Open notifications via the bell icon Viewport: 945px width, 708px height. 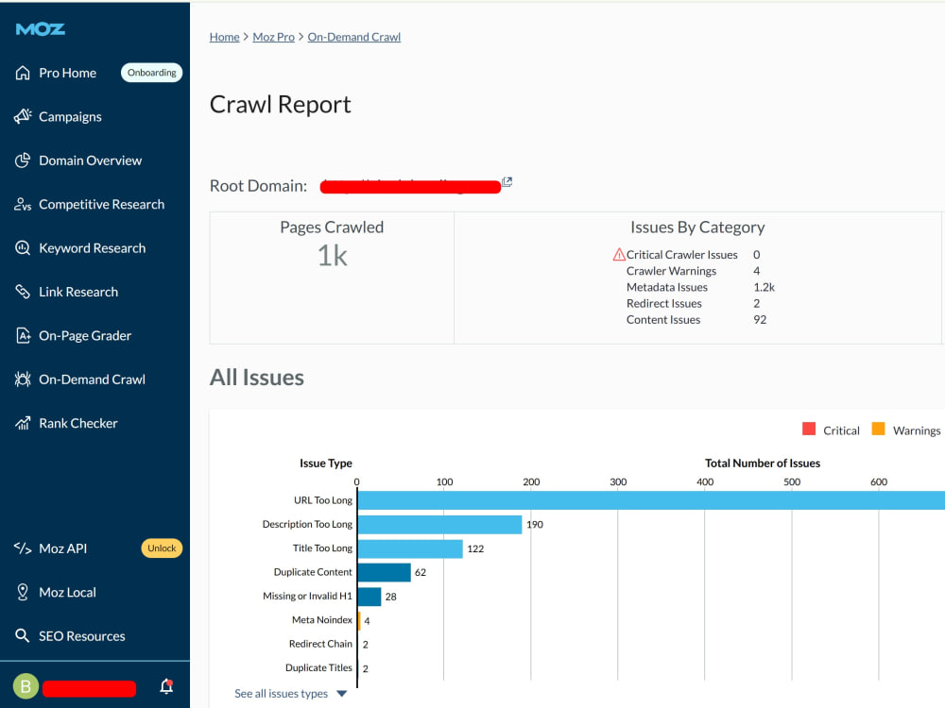click(166, 686)
